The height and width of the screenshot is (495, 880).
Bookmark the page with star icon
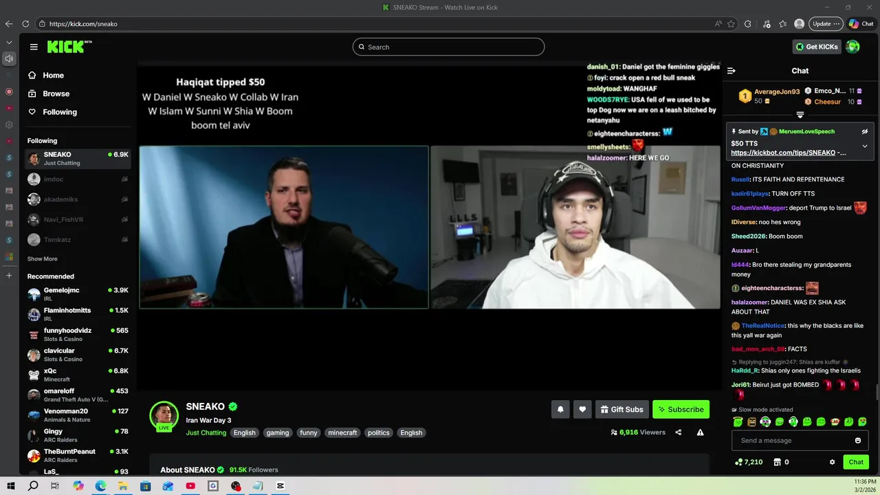[731, 23]
